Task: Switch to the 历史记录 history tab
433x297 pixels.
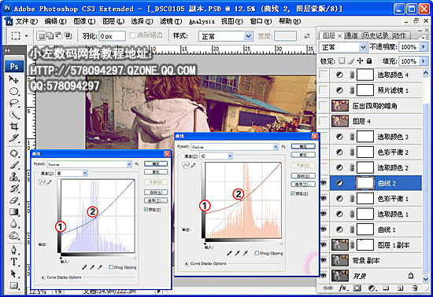Action: click(x=375, y=35)
